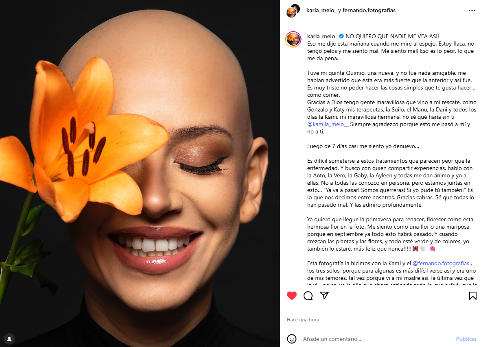Click the 'NO QUIERO QUE NADIE ME VEA ASÍ!' caption text
The width and height of the screenshot is (481, 347).
coord(392,36)
